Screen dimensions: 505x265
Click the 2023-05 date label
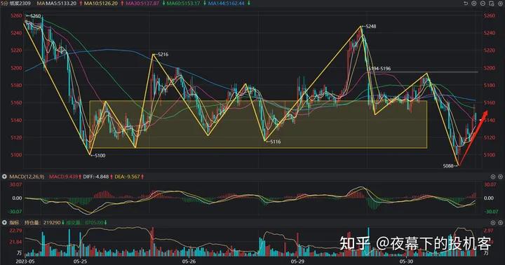[25, 261]
